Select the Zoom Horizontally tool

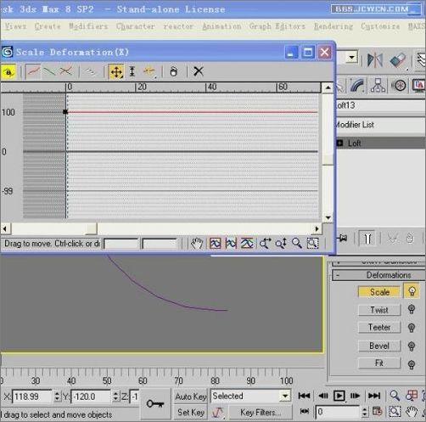pos(265,244)
